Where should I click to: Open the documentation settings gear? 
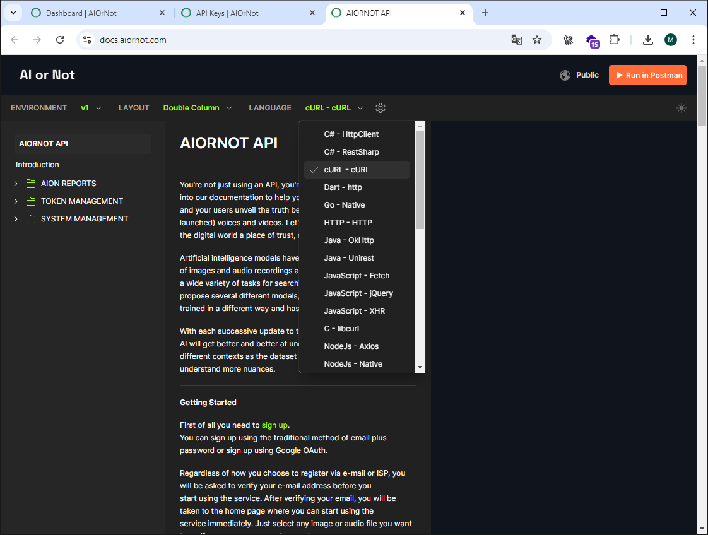point(381,108)
